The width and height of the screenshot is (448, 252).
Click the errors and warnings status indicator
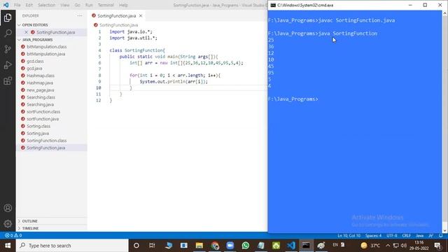coord(13,235)
